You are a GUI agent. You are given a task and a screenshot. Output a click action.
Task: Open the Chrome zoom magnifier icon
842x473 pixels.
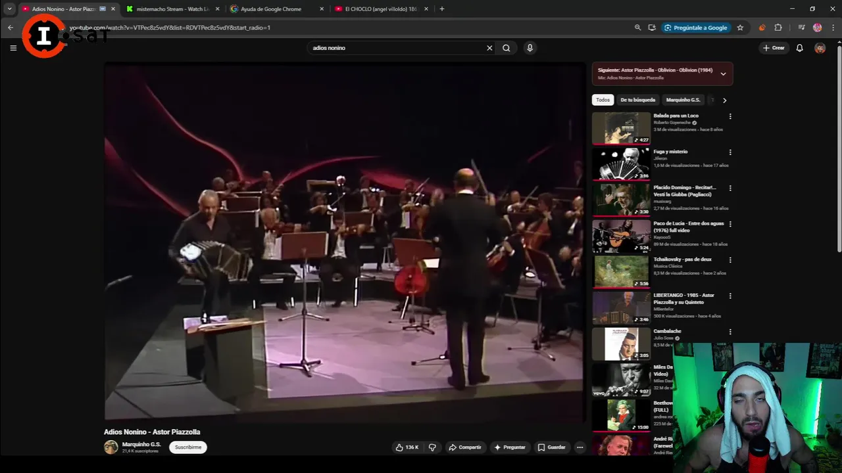[x=637, y=28]
